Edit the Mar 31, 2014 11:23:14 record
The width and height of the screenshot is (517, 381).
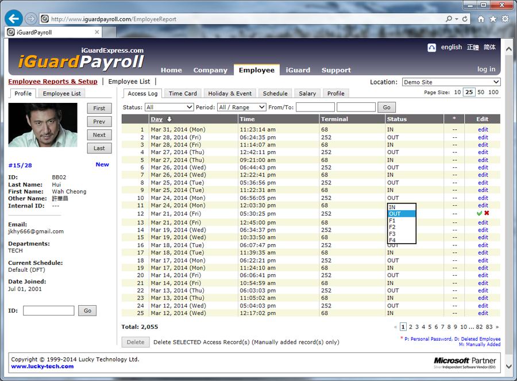coord(483,130)
